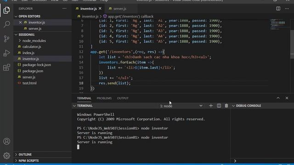This screenshot has width=294, height=165.
Task: Open the Manage gear icon
Action: (6, 155)
